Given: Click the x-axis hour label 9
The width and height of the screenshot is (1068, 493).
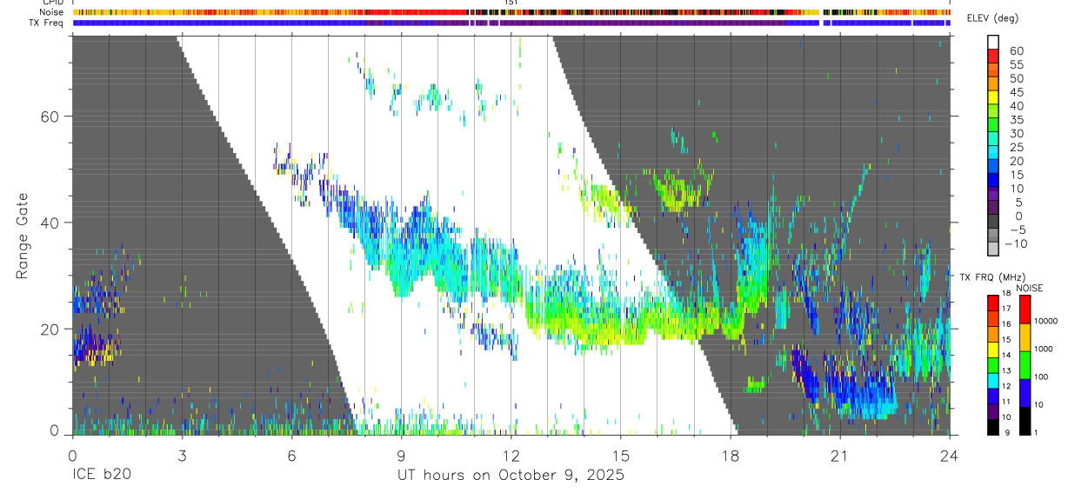Looking at the screenshot, I should [401, 455].
